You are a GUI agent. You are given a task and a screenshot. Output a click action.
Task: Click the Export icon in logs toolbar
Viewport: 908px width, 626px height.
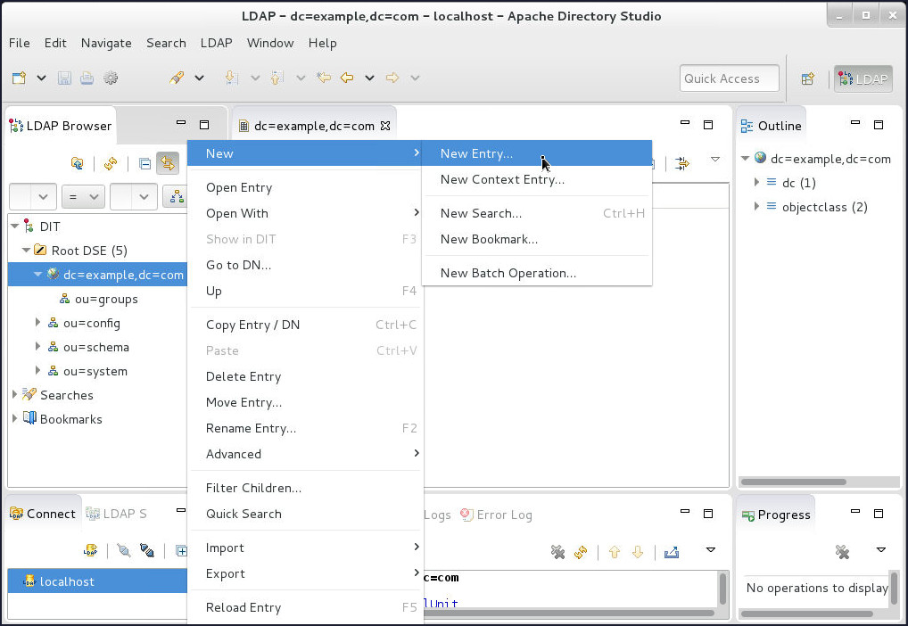(x=672, y=552)
